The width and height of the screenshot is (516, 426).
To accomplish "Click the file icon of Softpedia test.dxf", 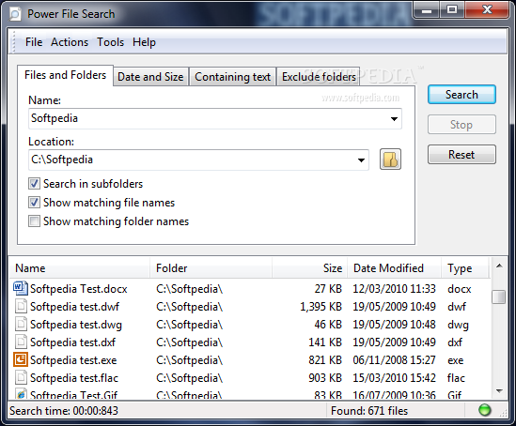I will coord(21,342).
